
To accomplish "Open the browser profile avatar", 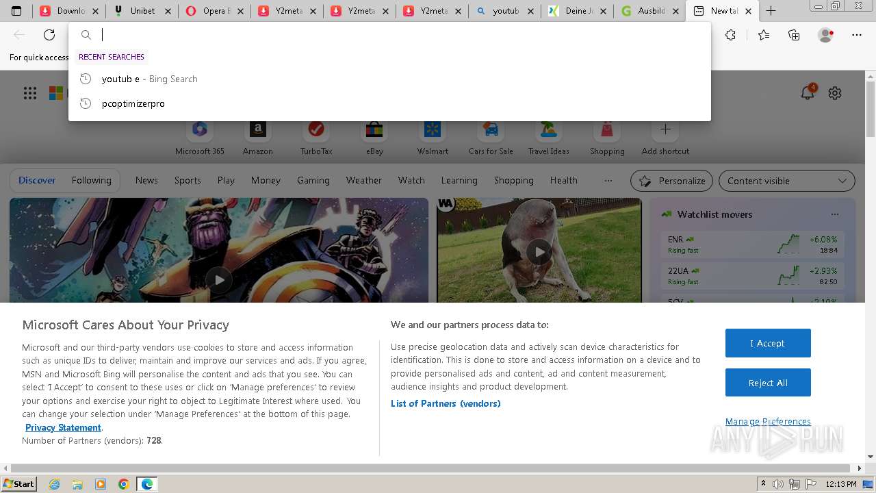I will pos(826,35).
